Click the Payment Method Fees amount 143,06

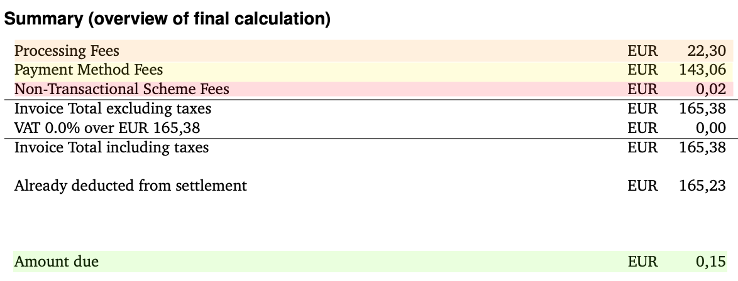point(703,70)
